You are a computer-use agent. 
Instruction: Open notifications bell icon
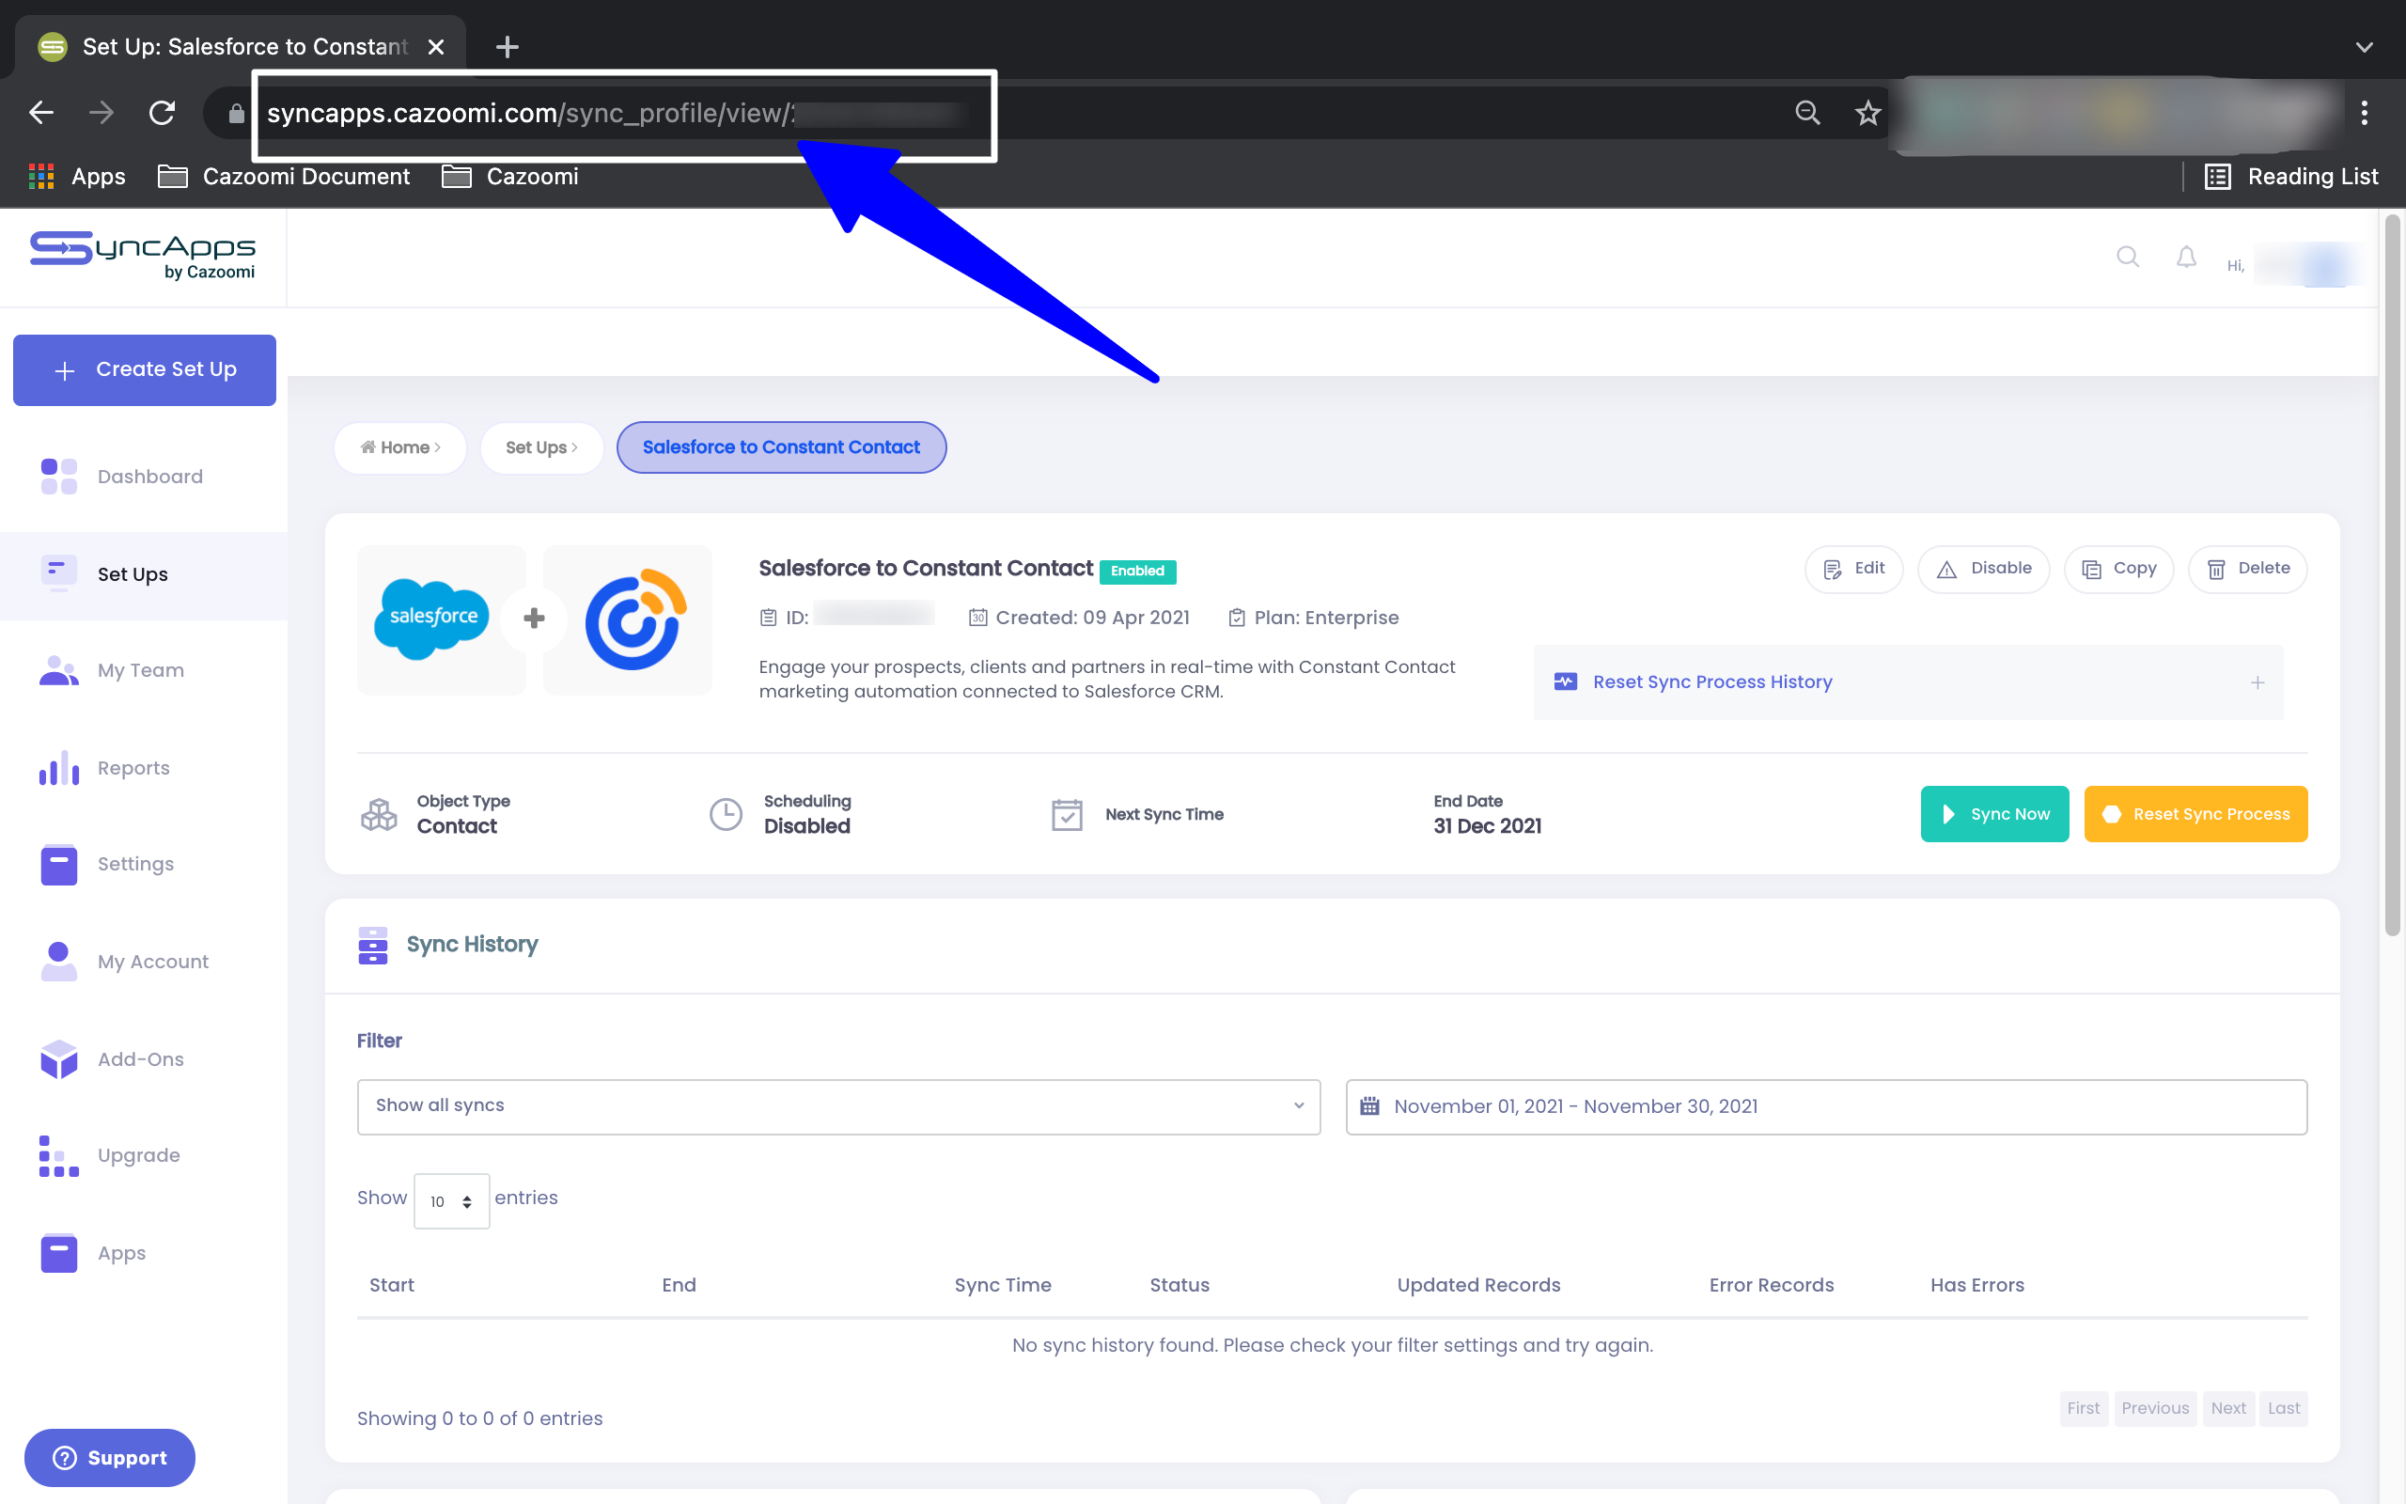click(x=2186, y=258)
